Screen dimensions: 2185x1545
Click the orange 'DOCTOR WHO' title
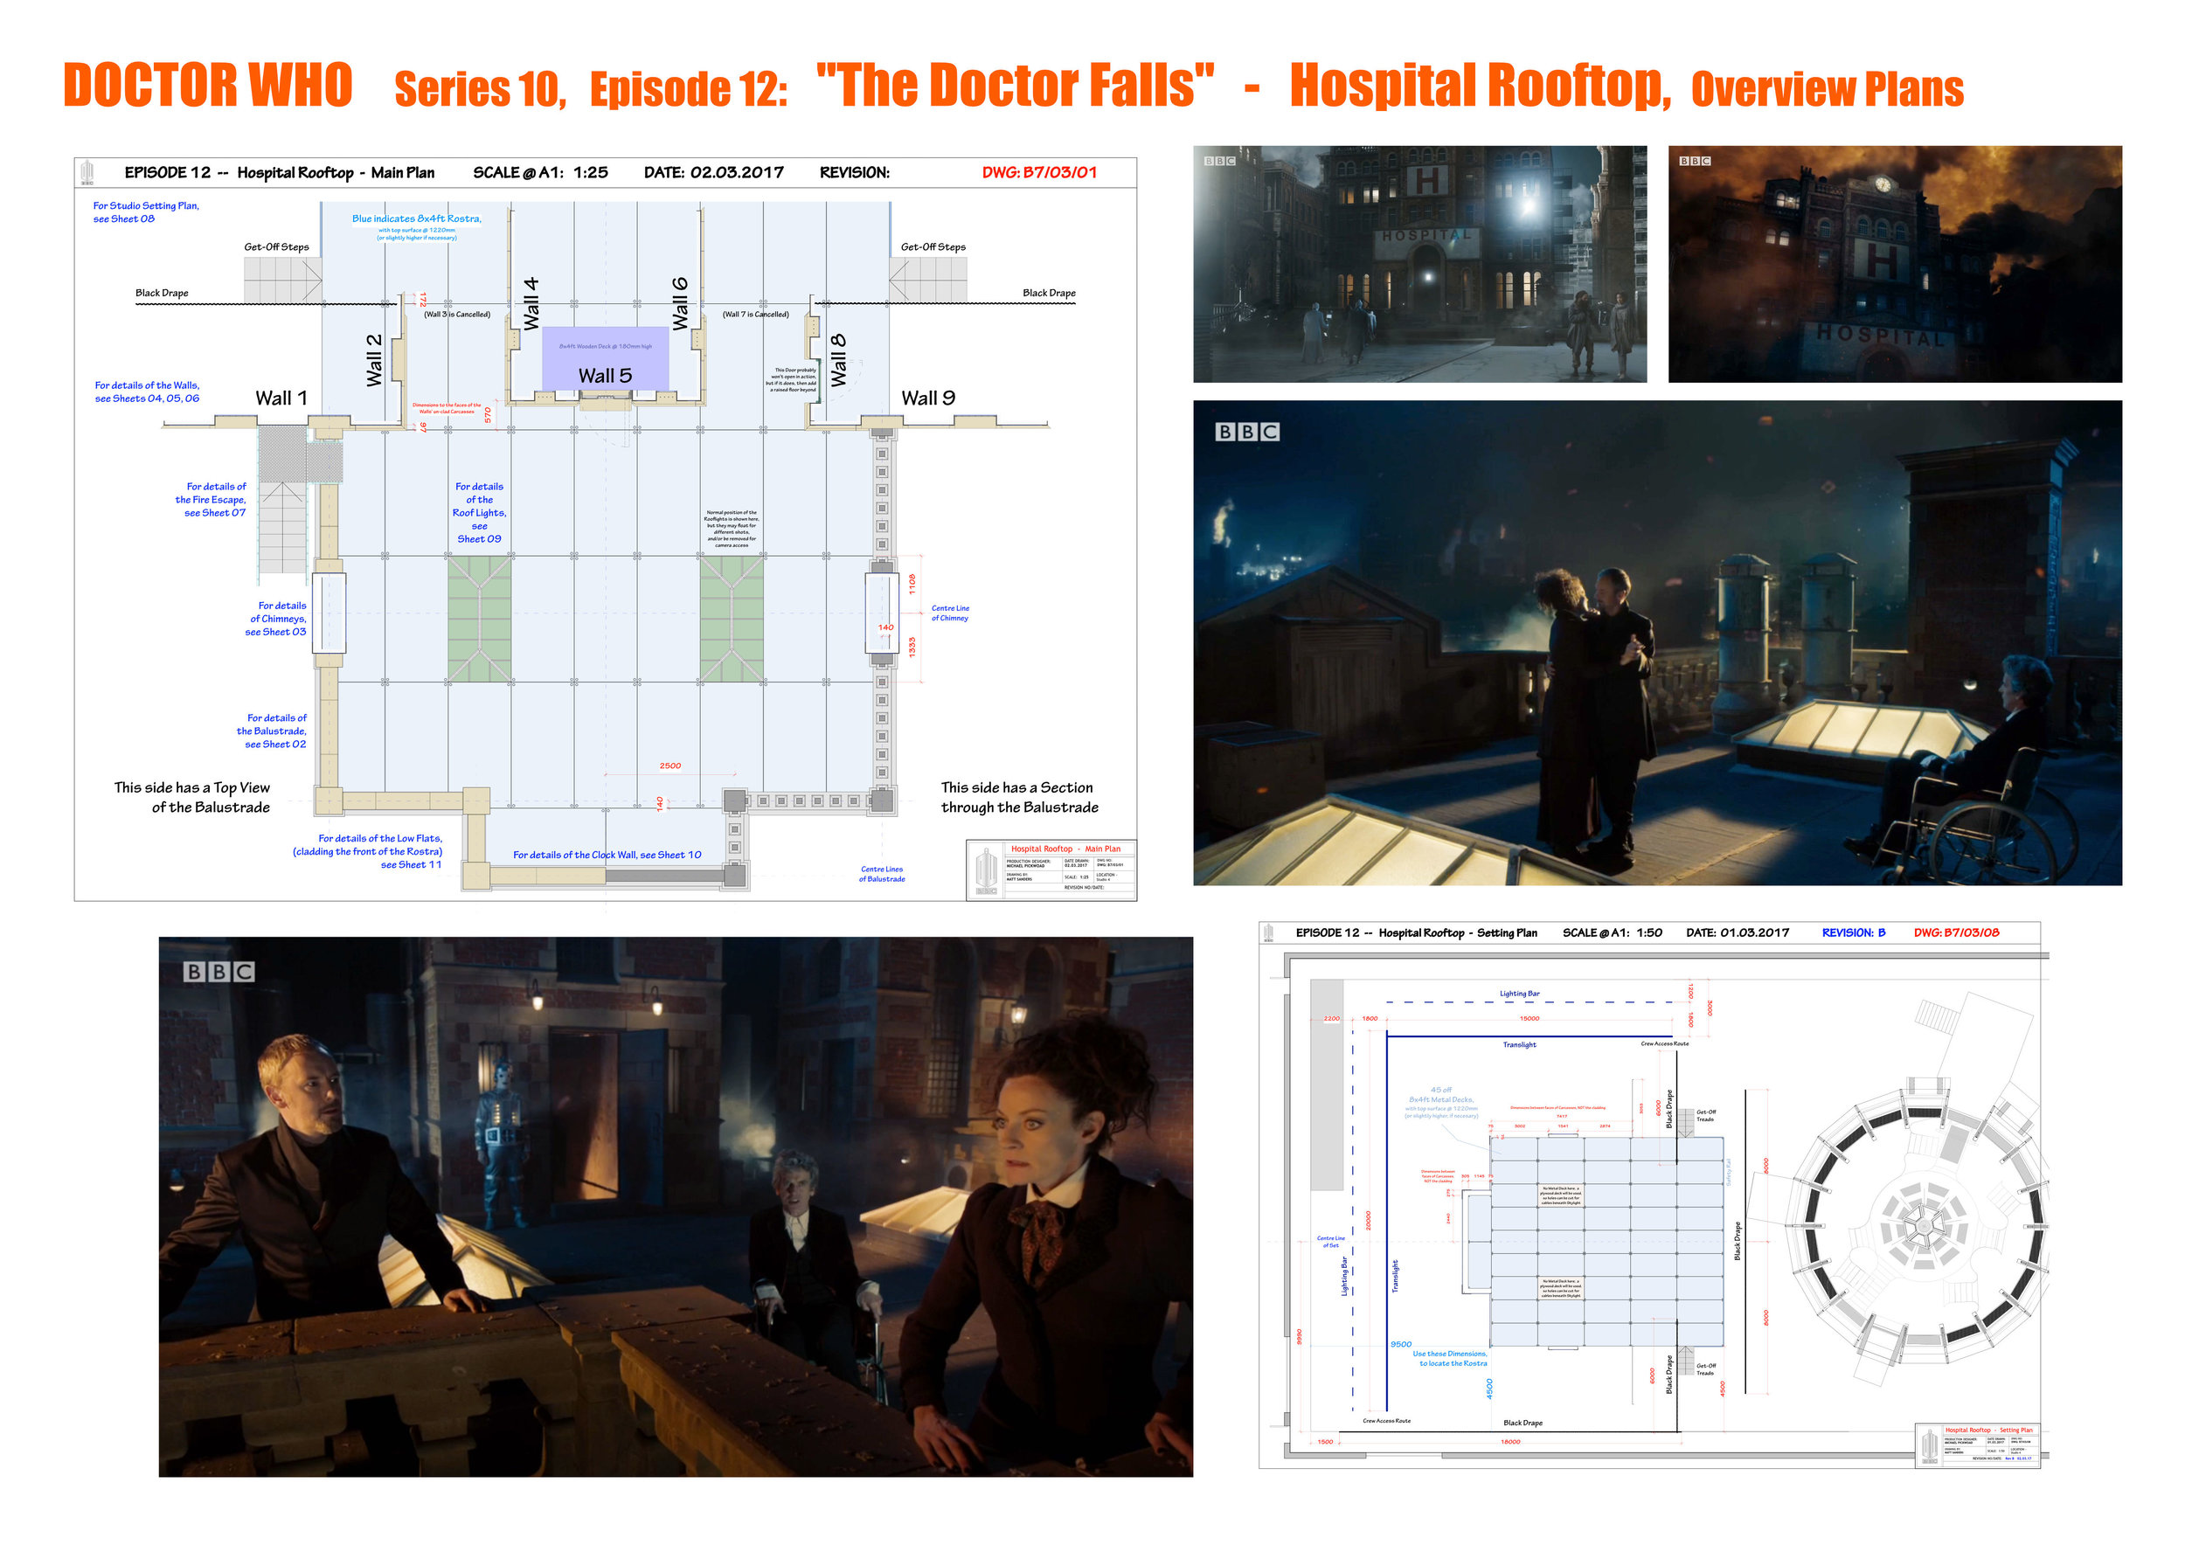207,85
